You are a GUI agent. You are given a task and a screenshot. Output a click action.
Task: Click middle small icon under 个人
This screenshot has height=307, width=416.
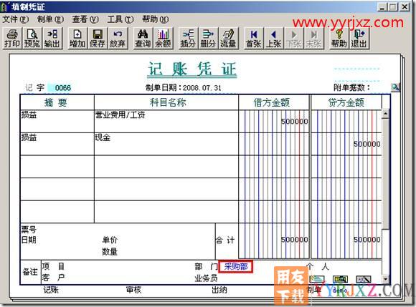click(x=340, y=279)
